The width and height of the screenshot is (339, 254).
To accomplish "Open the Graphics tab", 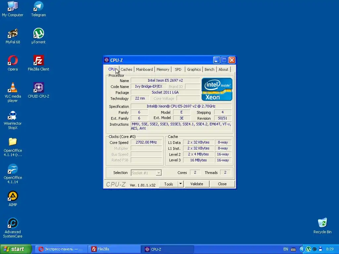I will pyautogui.click(x=194, y=69).
